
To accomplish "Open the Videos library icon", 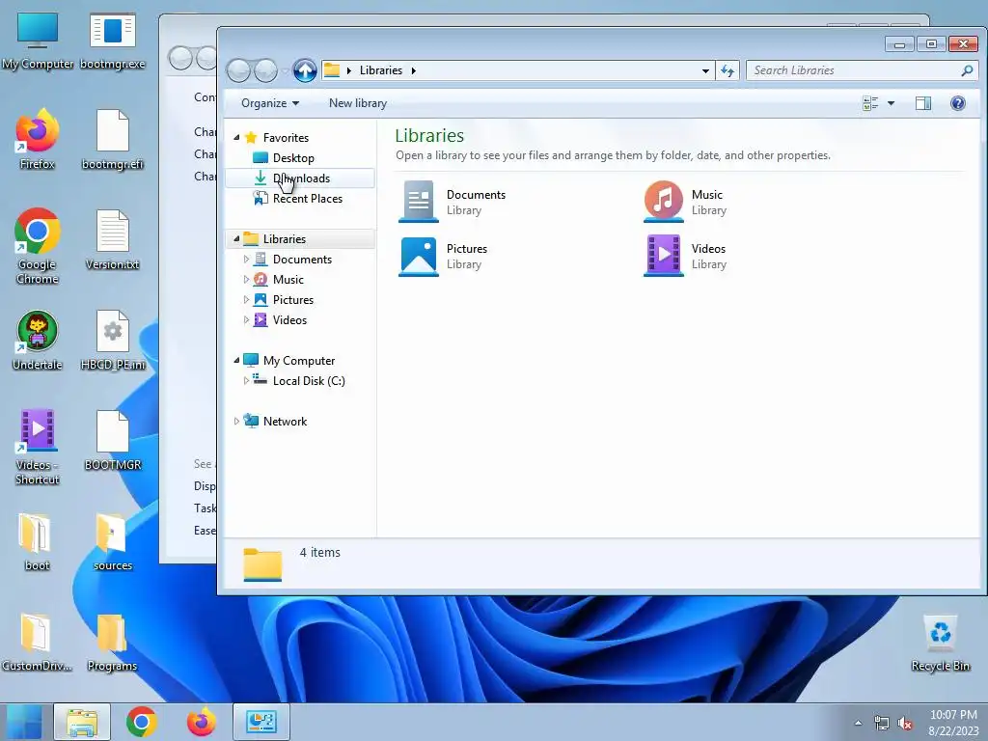I will point(664,257).
